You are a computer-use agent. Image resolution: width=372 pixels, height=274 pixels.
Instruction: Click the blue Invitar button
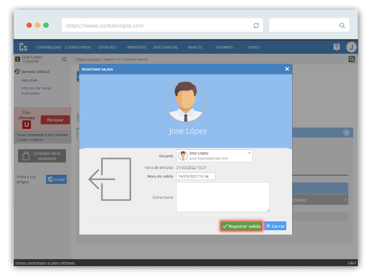point(56,179)
